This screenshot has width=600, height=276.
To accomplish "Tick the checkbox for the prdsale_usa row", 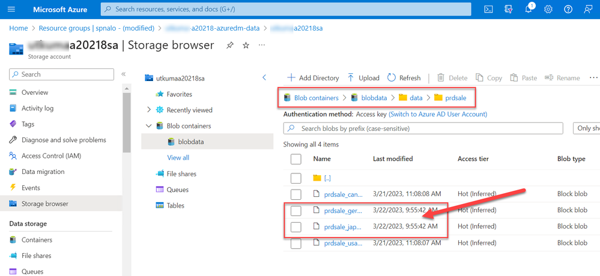I will 295,243.
